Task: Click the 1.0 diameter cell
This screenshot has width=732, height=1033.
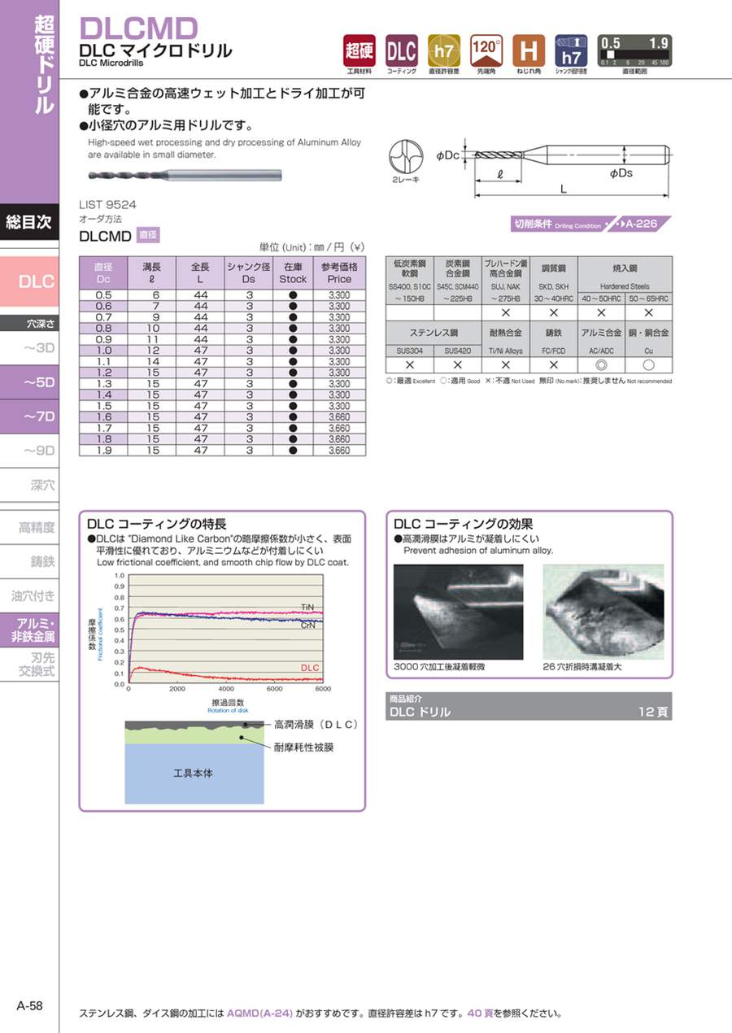Action: coord(103,350)
